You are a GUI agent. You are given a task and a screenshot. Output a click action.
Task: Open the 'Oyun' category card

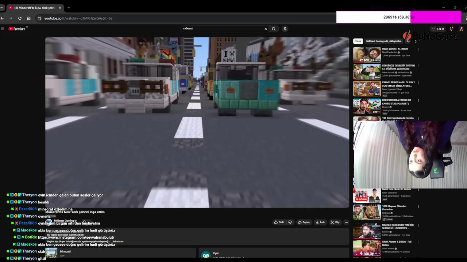[x=274, y=254]
